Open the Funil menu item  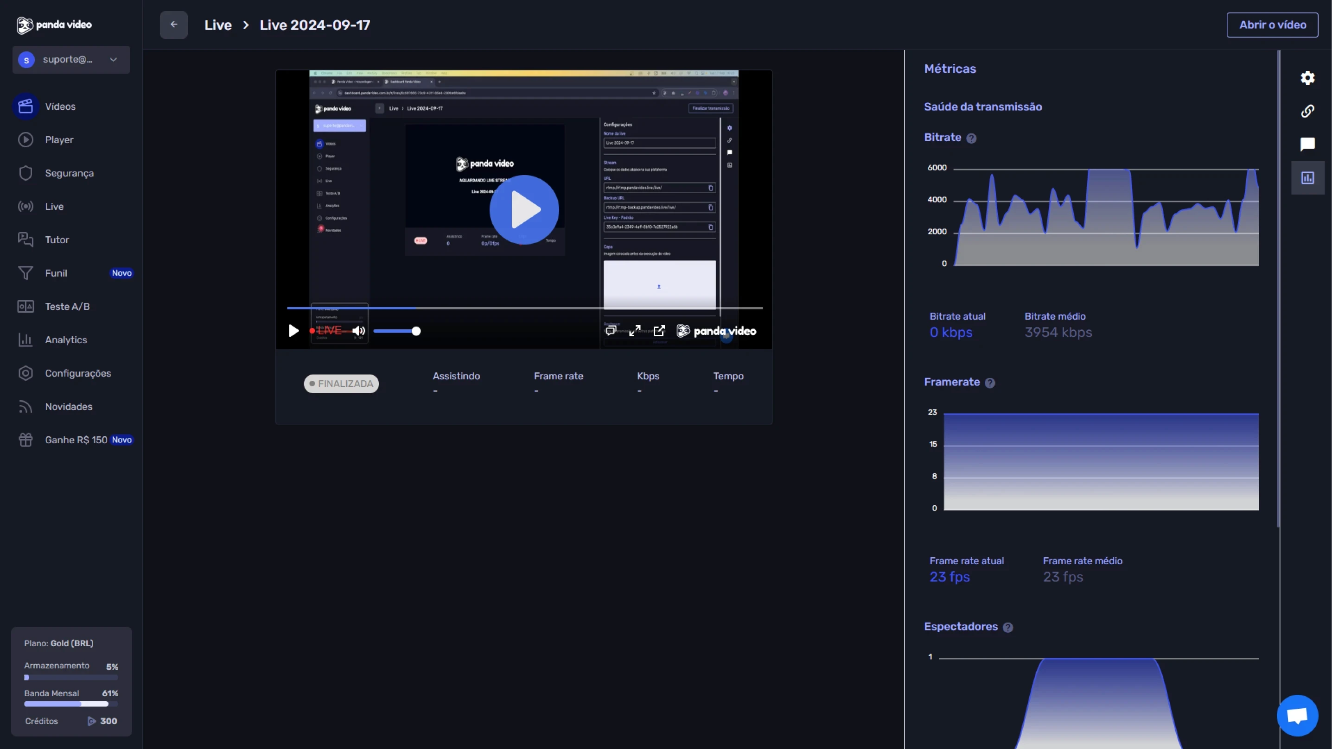pos(56,273)
